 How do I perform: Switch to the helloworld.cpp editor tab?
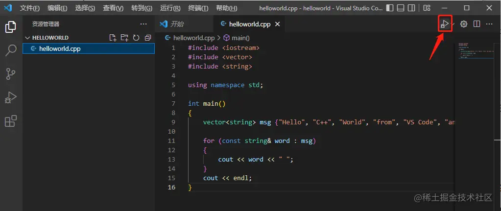click(x=249, y=24)
